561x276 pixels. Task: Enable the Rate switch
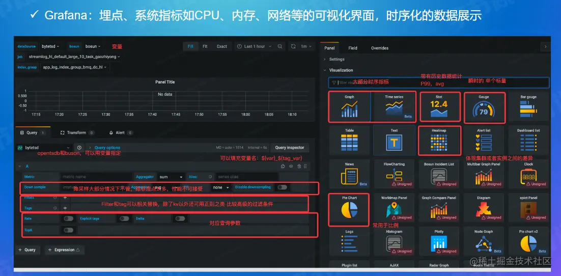coord(68,218)
